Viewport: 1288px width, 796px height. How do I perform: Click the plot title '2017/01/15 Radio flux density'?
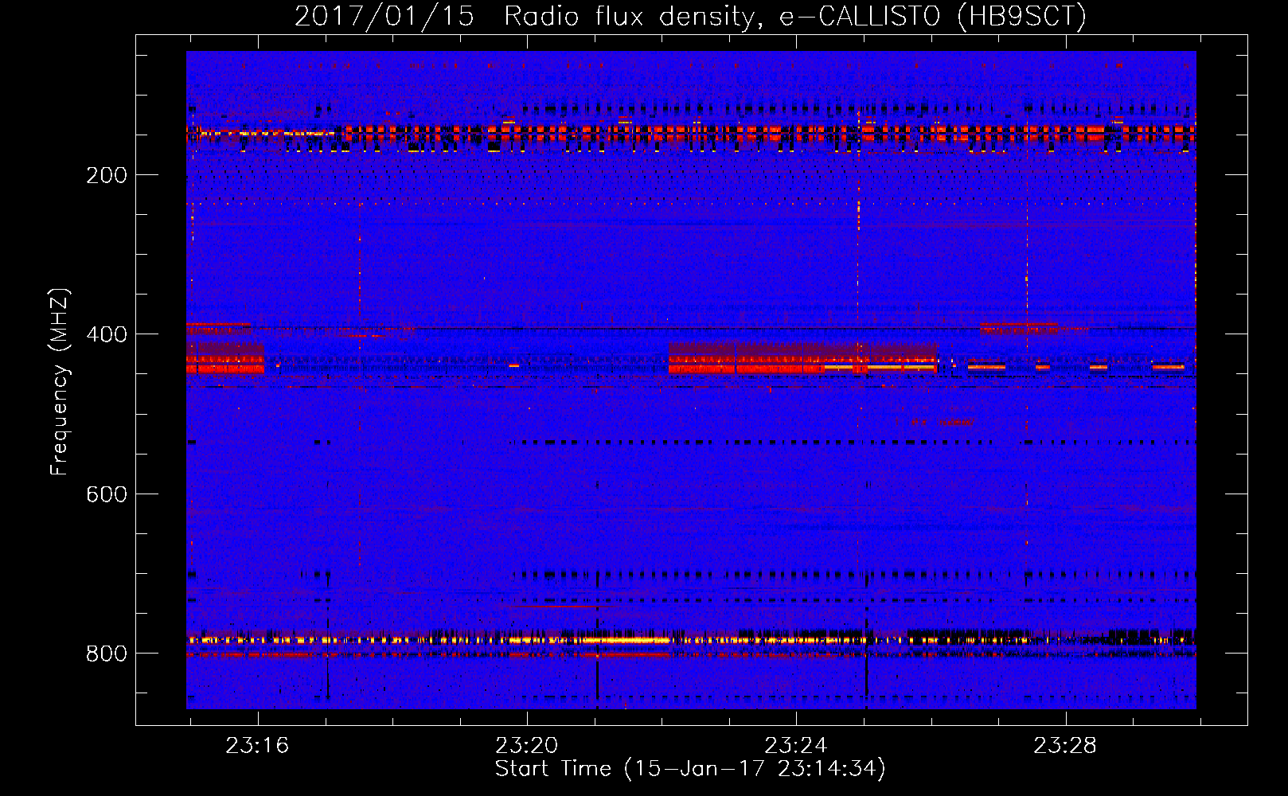point(690,16)
